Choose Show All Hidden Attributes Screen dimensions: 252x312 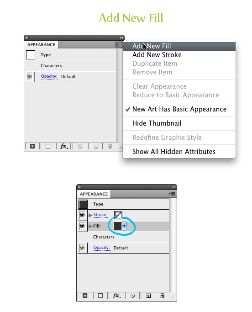click(x=173, y=152)
